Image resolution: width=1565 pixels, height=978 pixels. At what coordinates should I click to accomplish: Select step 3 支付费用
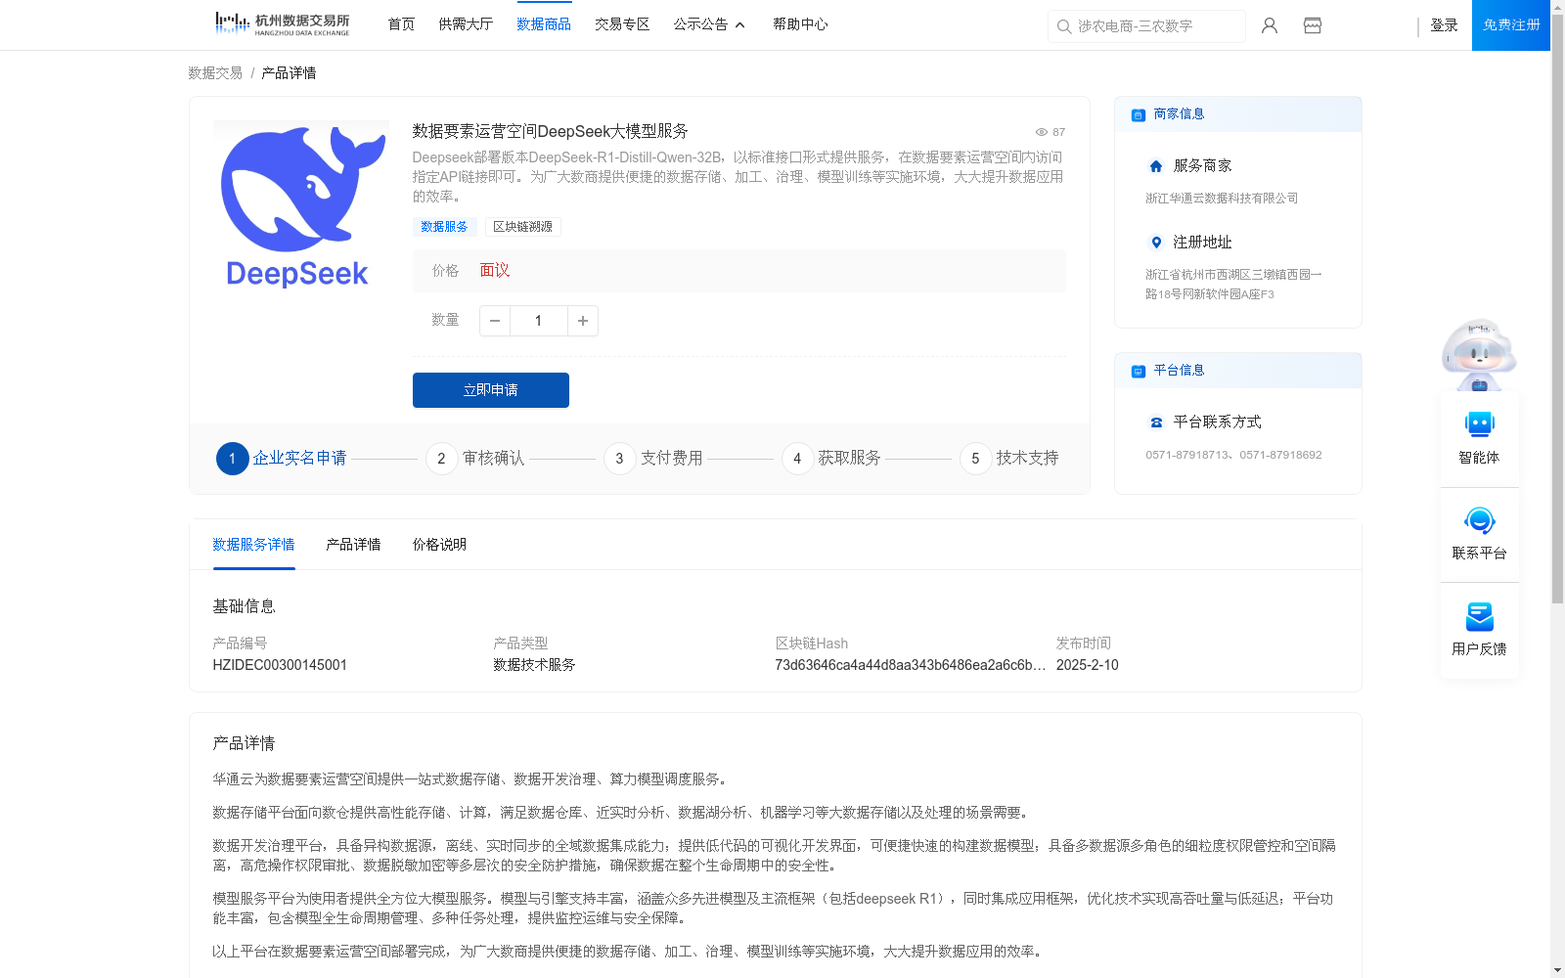click(x=653, y=459)
